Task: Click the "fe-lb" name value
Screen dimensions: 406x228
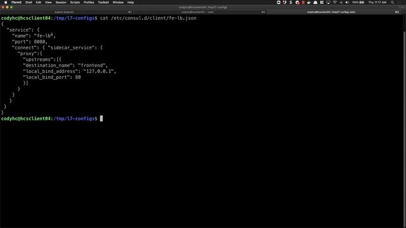Action: coord(44,35)
